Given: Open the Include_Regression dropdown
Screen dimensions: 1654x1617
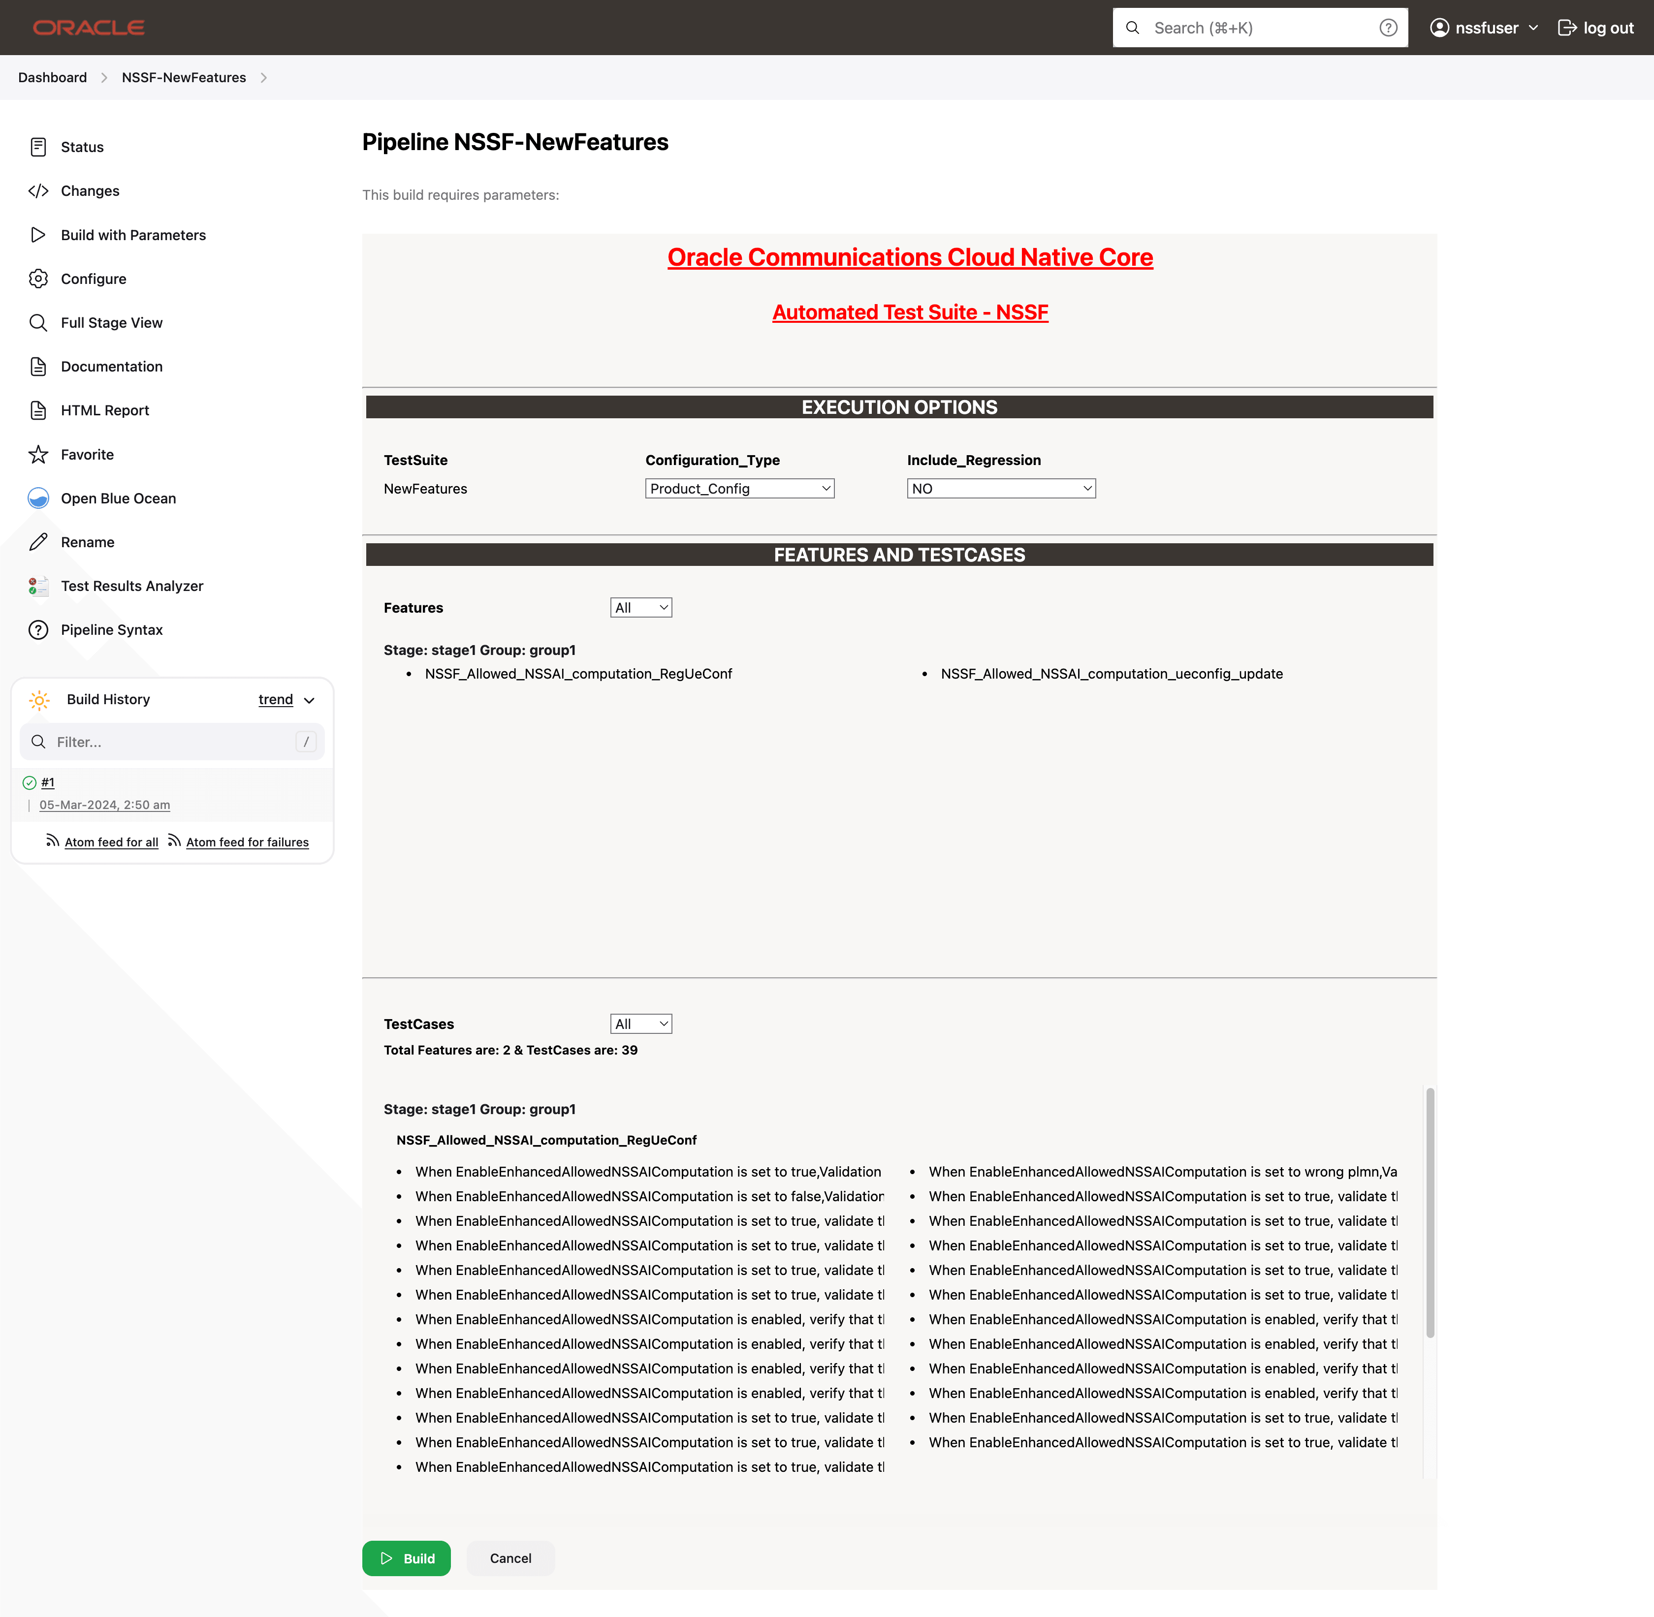Looking at the screenshot, I should click(1001, 488).
